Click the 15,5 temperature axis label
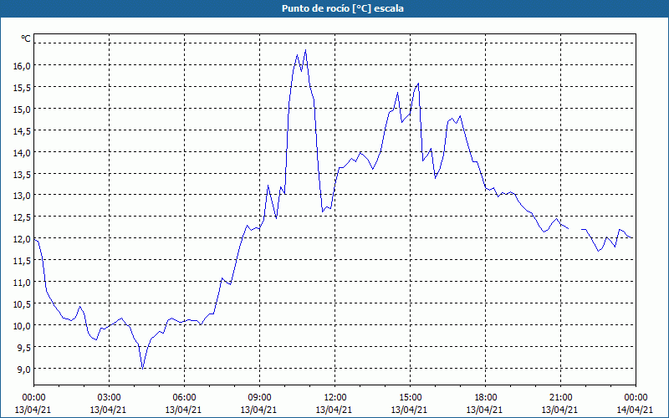The width and height of the screenshot is (669, 418). tap(21, 87)
